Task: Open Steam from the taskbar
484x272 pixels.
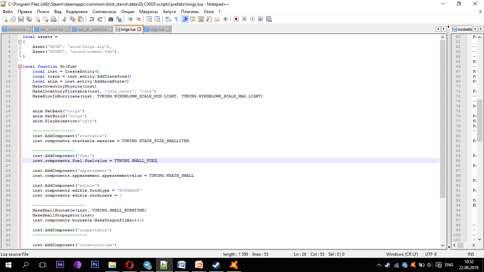Action: (216, 265)
